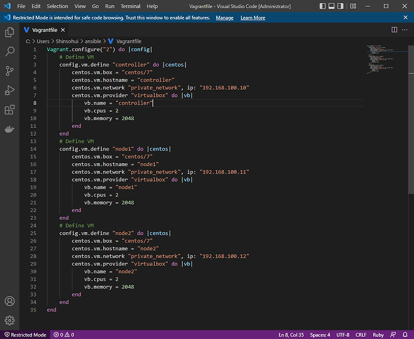The width and height of the screenshot is (414, 339).
Task: Open the Help menu
Action: click(152, 6)
